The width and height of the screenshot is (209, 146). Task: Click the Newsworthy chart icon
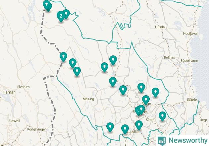click(x=162, y=141)
